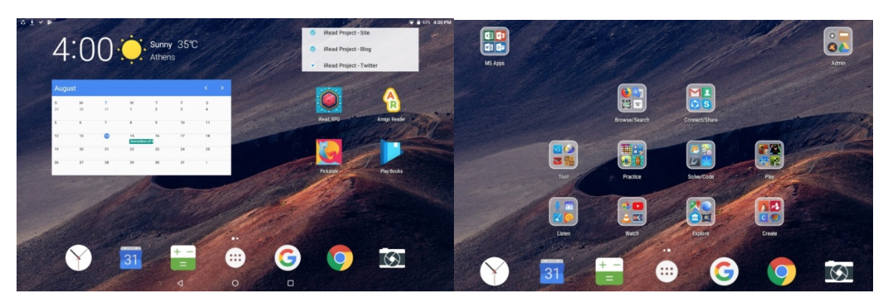Screen dimensions: 888x298
Task: Open Calendar app in right screen dock
Action: 552,272
